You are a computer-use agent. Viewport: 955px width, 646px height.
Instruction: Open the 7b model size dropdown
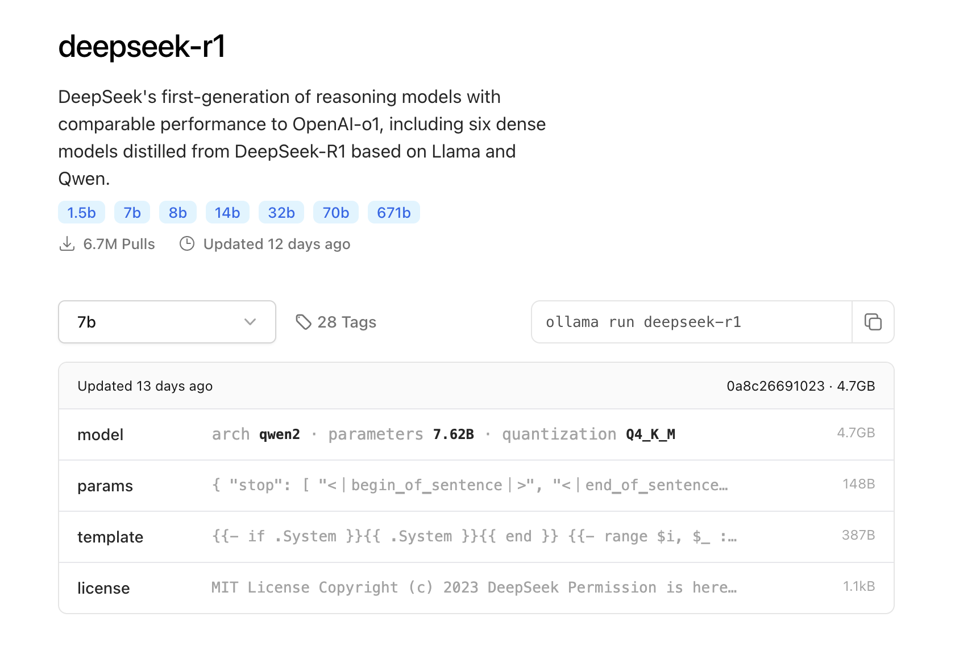tap(167, 322)
